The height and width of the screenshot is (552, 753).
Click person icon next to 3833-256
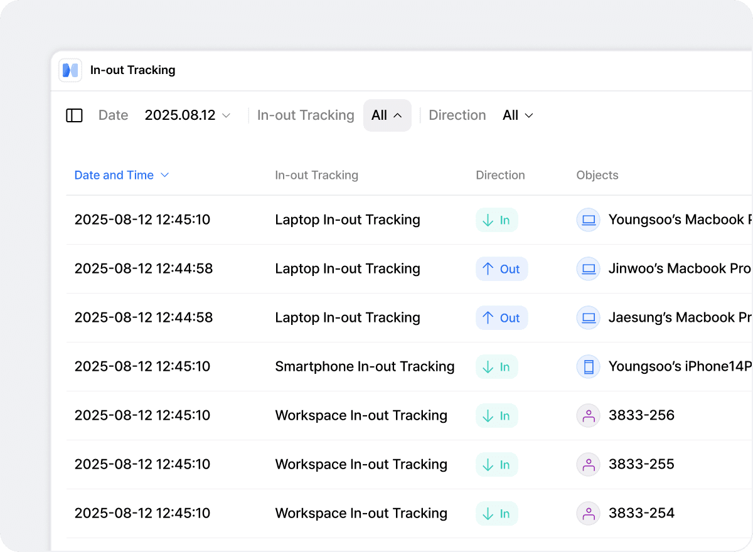click(x=588, y=416)
